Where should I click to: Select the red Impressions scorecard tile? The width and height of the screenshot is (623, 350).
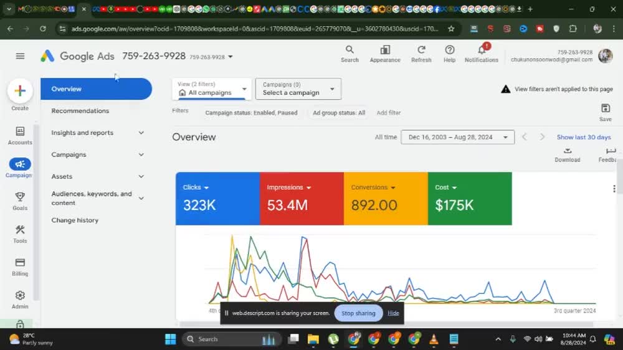click(x=302, y=199)
